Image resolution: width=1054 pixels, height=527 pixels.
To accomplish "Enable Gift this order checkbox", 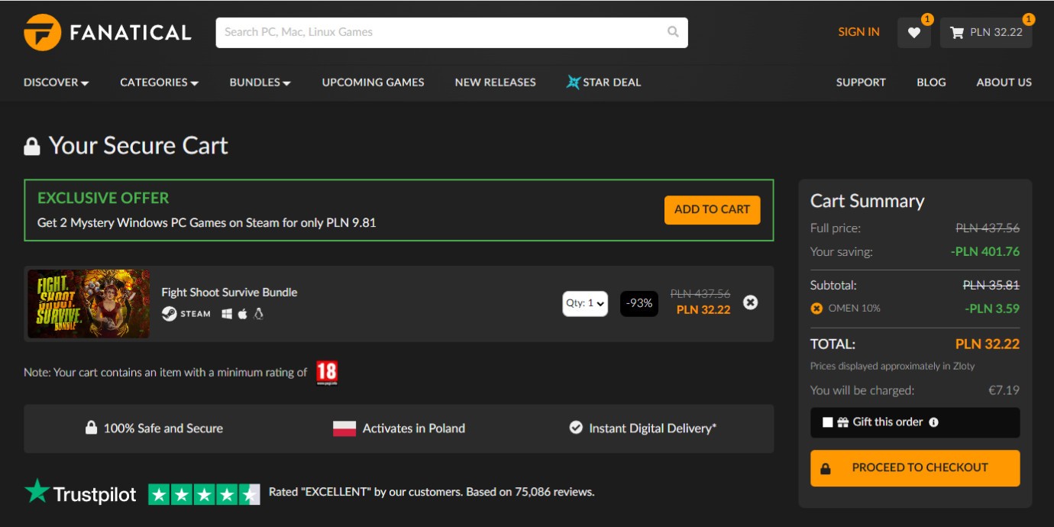I will click(x=827, y=422).
